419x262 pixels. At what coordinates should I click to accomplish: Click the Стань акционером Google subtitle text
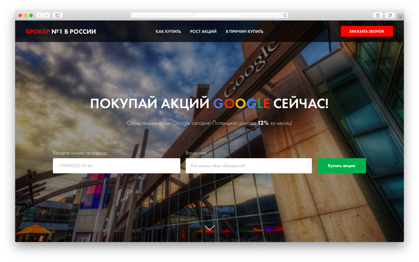tap(209, 123)
